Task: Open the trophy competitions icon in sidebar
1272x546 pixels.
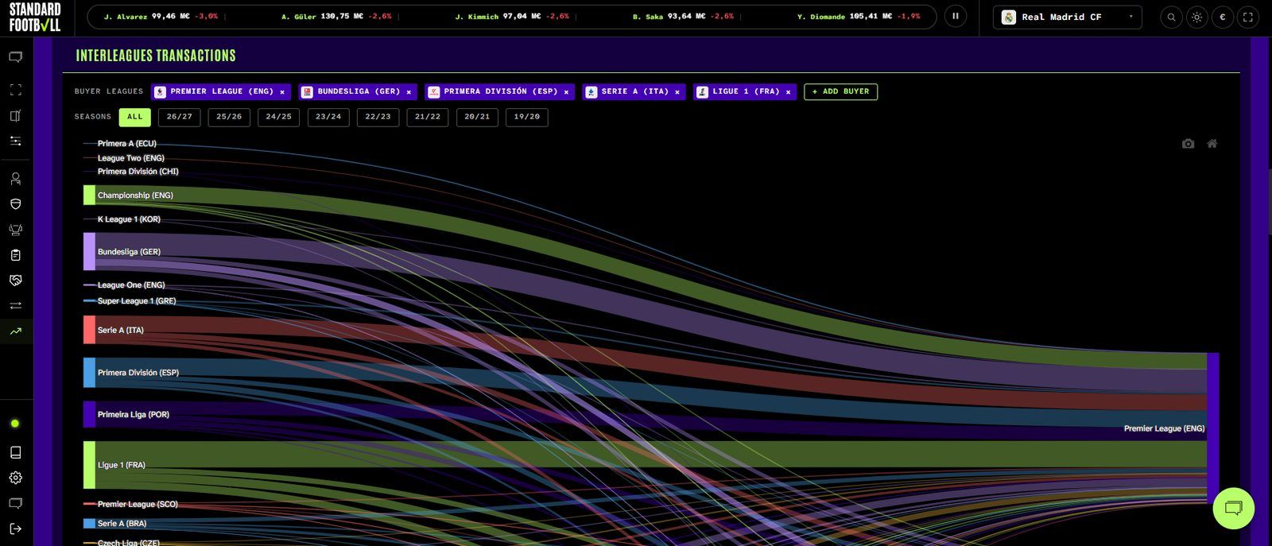Action: 16,230
